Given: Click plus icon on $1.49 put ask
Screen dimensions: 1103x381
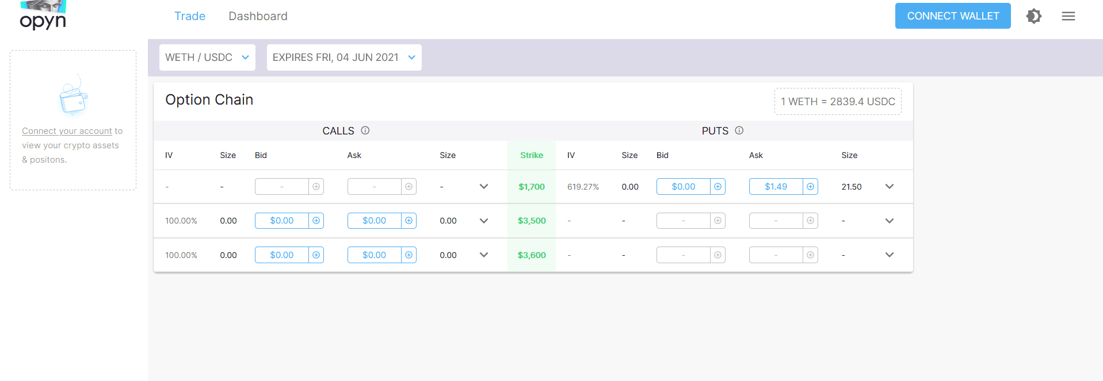Looking at the screenshot, I should pos(810,187).
